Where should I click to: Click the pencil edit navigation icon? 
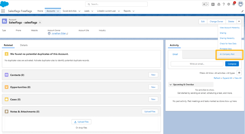tap(242, 11)
